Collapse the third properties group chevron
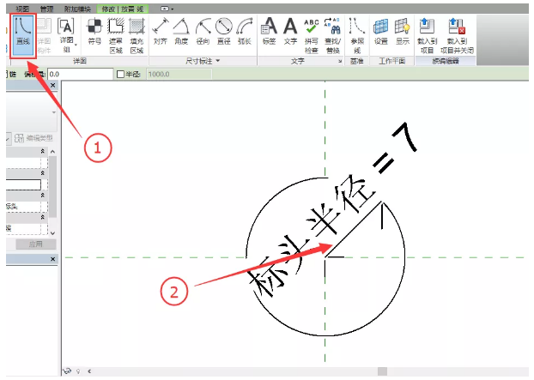The height and width of the screenshot is (380, 534). point(43,196)
